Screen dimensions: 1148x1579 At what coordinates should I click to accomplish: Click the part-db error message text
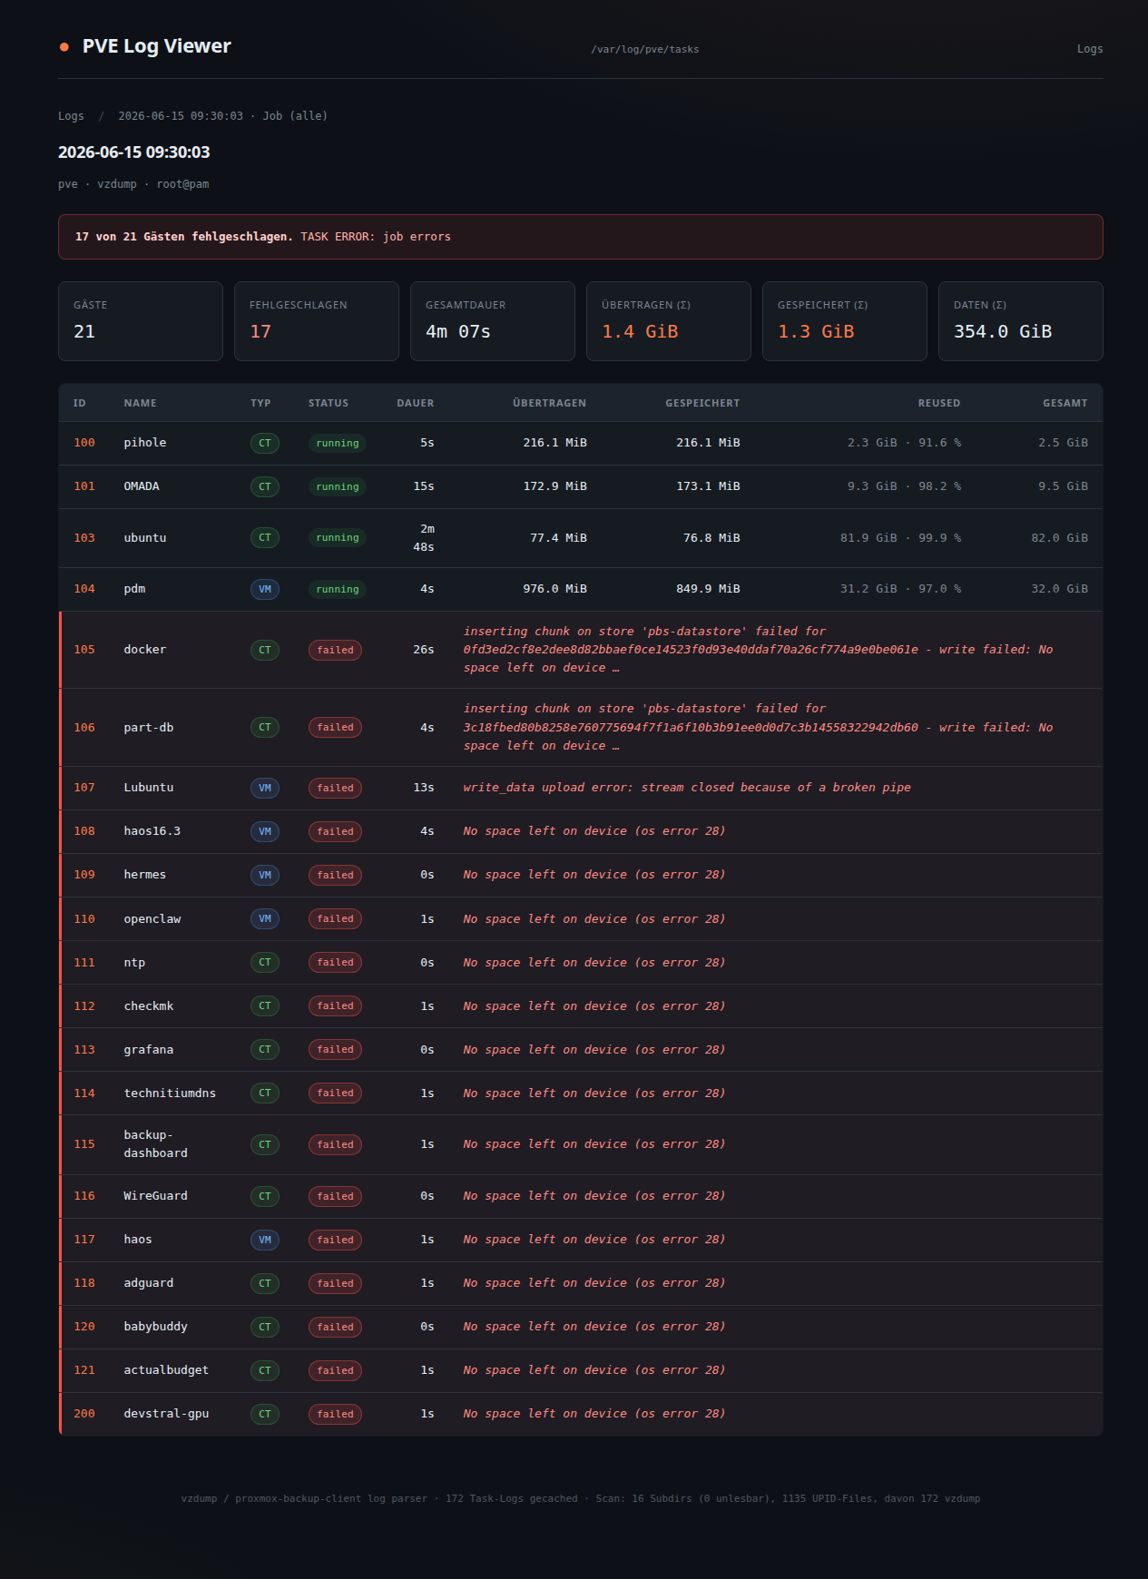pyautogui.click(x=758, y=728)
